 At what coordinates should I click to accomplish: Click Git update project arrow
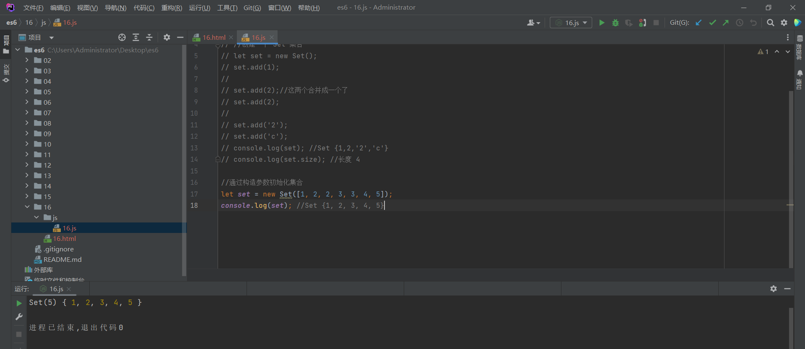(699, 23)
